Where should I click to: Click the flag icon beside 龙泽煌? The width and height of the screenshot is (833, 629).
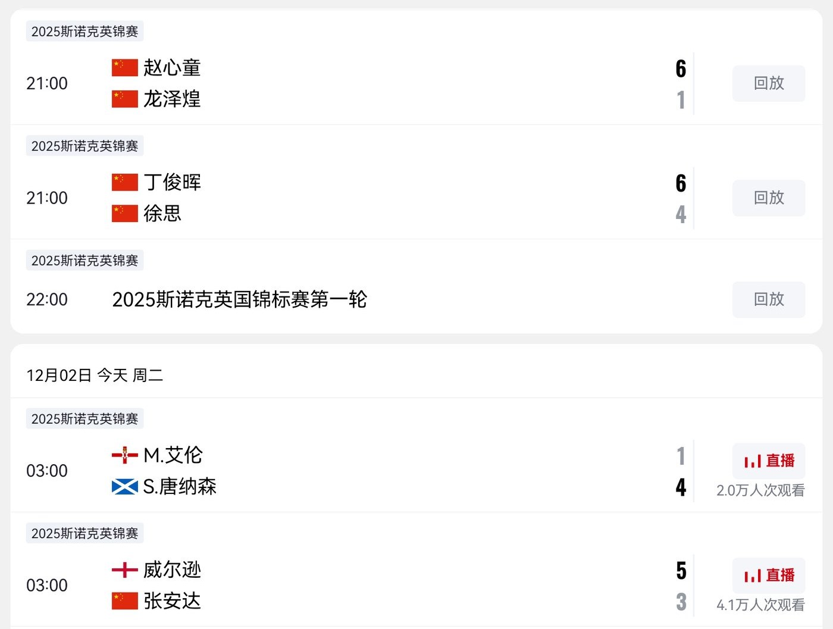124,99
